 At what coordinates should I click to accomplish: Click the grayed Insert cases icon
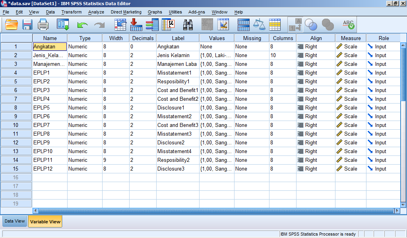click(207, 25)
